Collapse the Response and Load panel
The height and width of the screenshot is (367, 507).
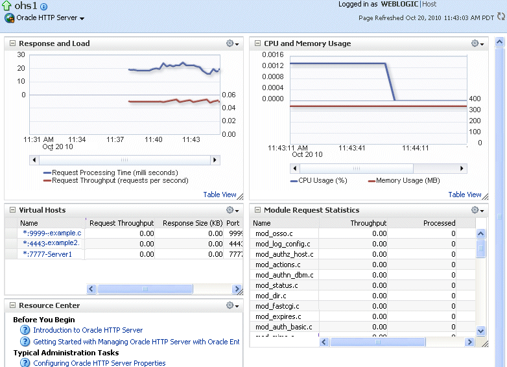point(12,43)
